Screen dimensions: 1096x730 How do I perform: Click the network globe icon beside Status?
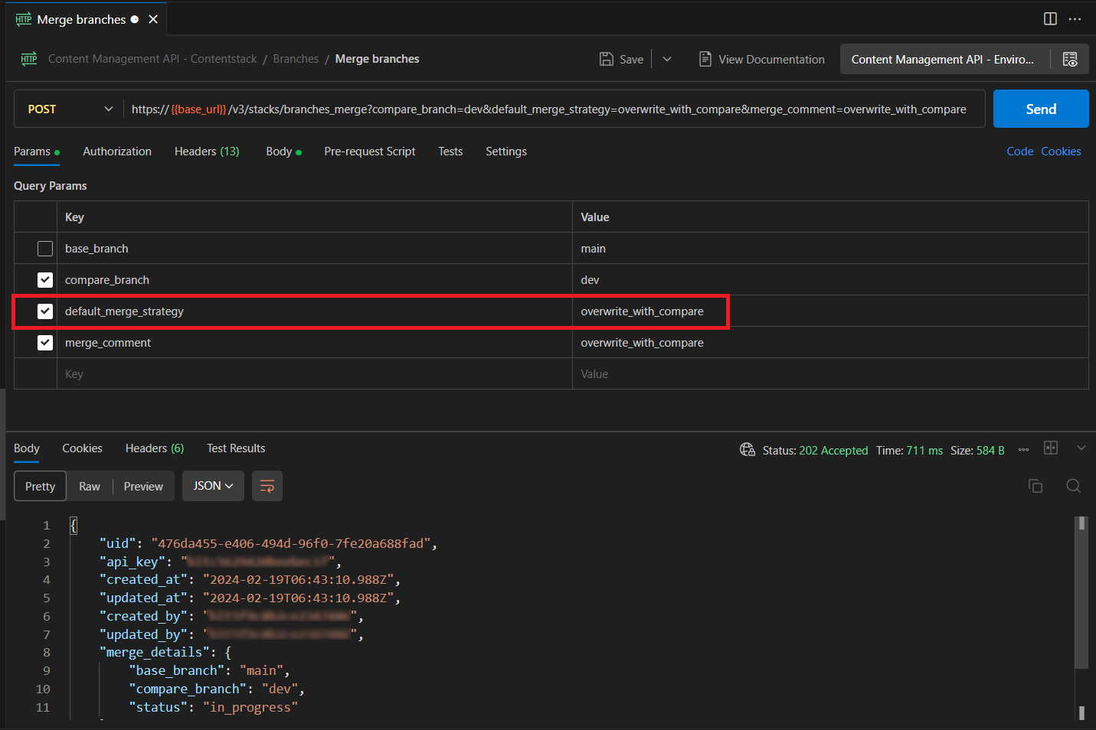[x=748, y=450]
